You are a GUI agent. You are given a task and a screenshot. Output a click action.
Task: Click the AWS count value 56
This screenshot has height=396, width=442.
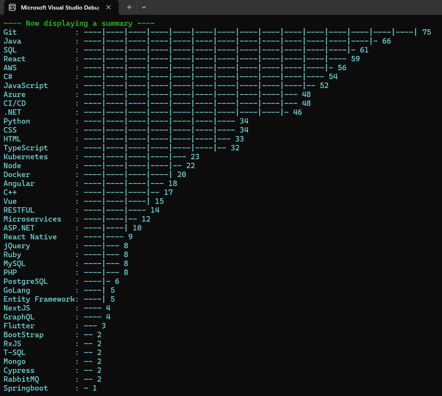click(342, 68)
